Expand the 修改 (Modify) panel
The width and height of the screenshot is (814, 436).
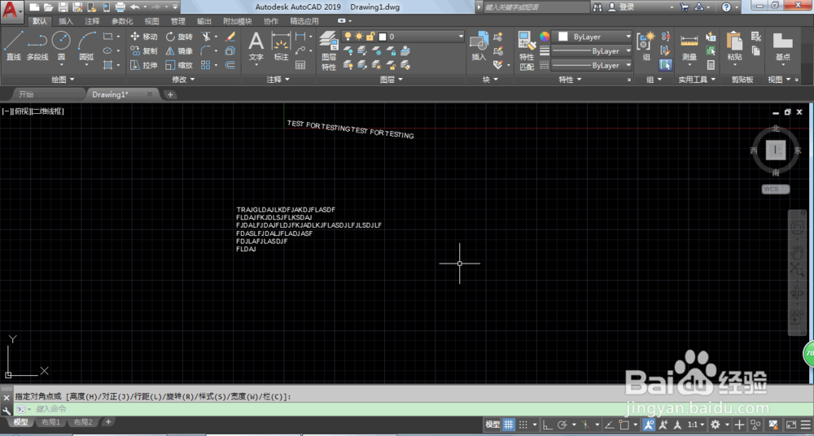182,80
